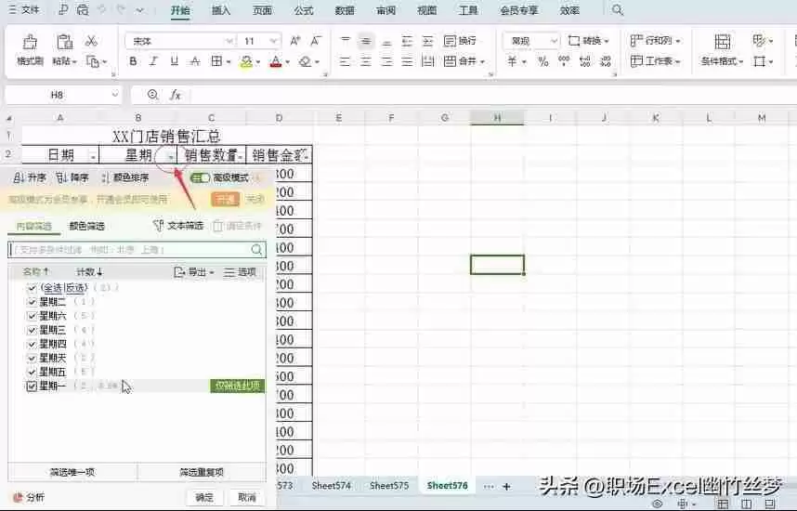Screen dimensions: 797x511
Task: Open the Formulas (公式) ribbon tab
Action: pos(304,10)
